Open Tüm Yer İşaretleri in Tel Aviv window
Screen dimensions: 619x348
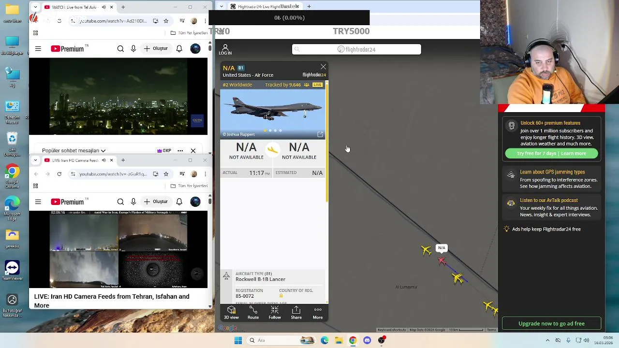pyautogui.click(x=189, y=33)
